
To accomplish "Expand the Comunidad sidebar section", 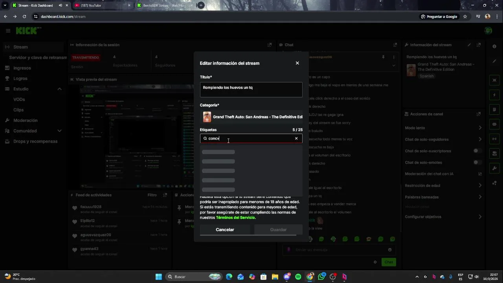I will 59,131.
